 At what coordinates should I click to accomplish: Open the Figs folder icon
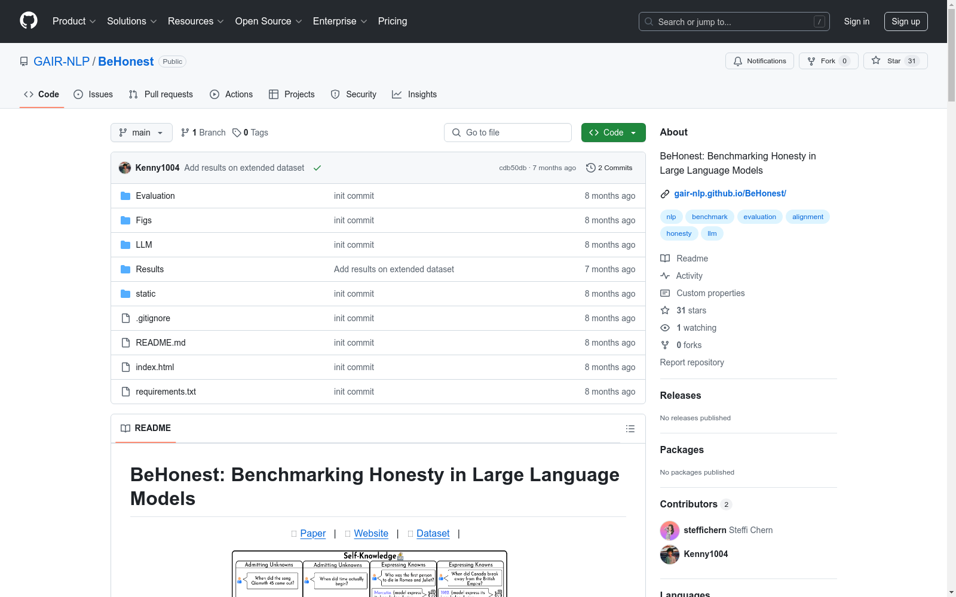pyautogui.click(x=125, y=220)
